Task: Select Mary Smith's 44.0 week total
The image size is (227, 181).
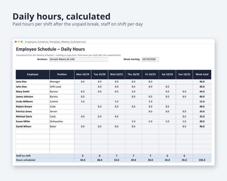Action: tap(202, 92)
